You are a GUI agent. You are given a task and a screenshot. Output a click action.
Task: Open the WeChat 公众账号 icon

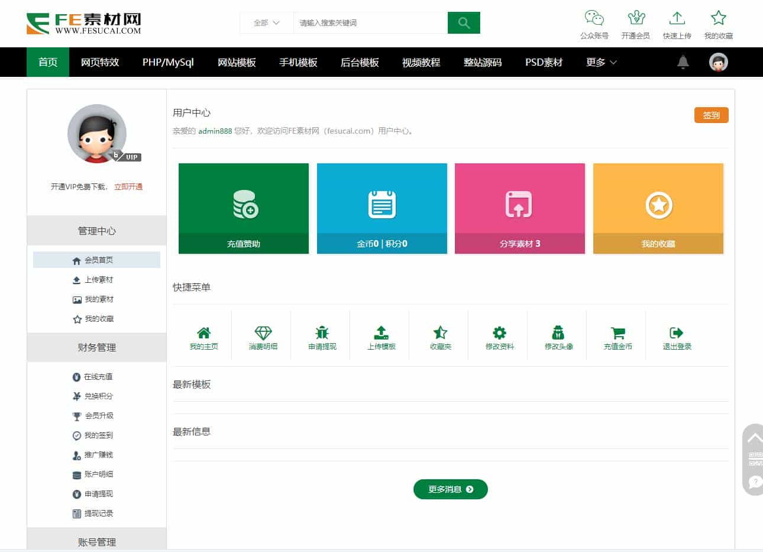pos(594,18)
